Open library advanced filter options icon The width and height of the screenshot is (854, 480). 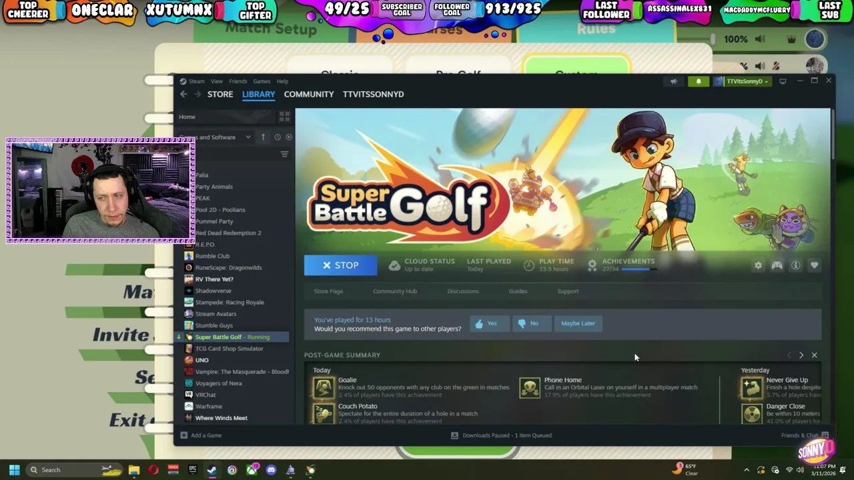coord(284,155)
